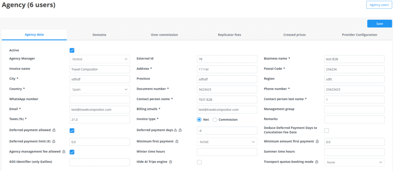Click lock icon beside Minimum amount first payment
Screen dimensions: 393x171
tap(317, 141)
